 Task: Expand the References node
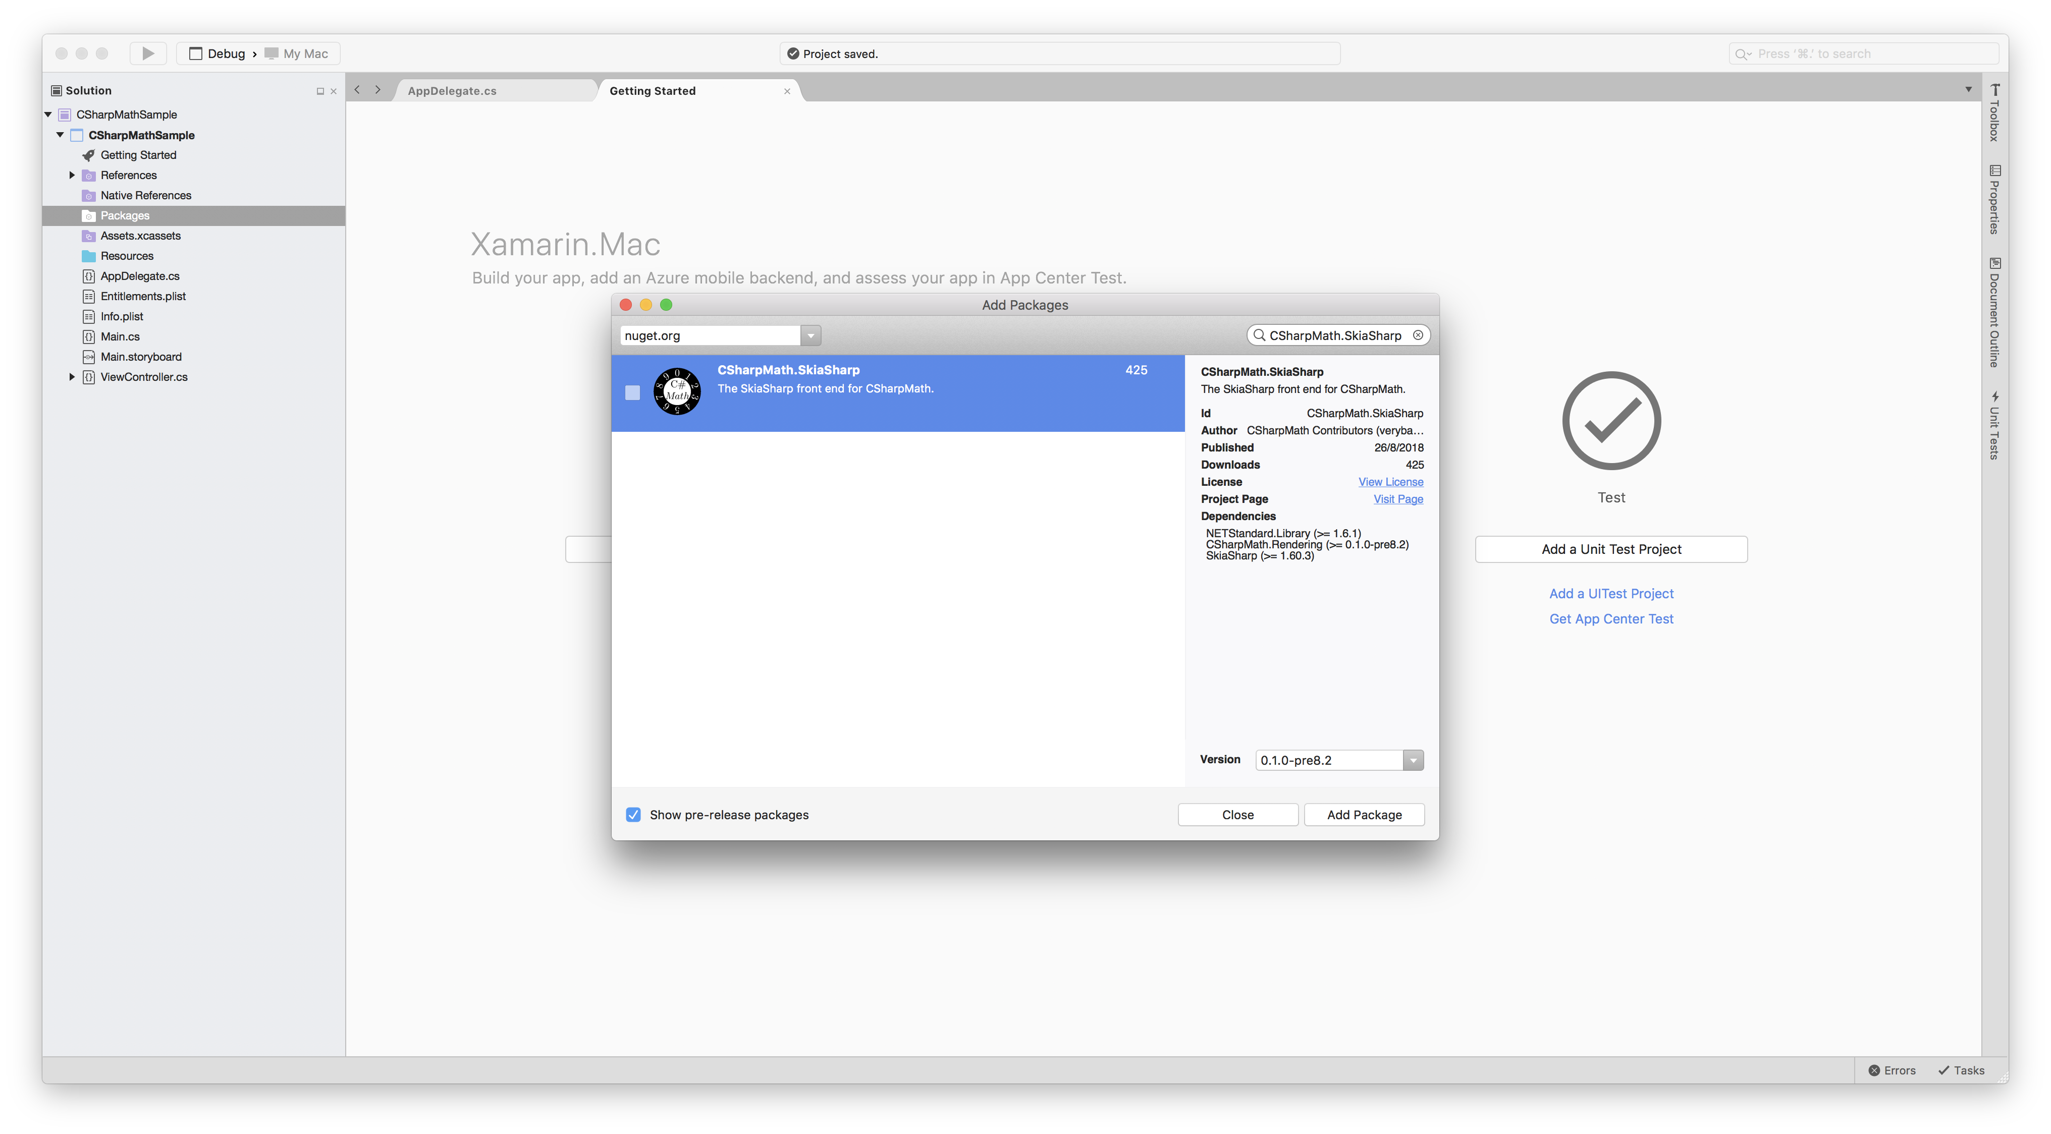tap(72, 175)
